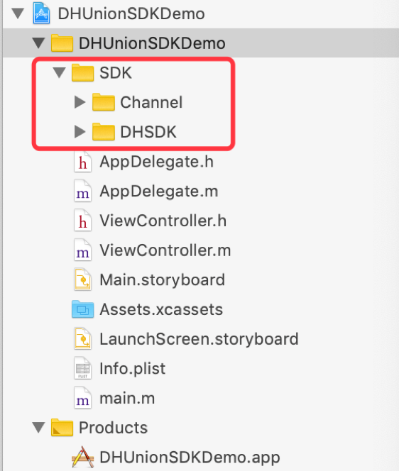Click the LaunchScreen.storyboard file icon
This screenshot has height=471, width=399.
(x=82, y=339)
